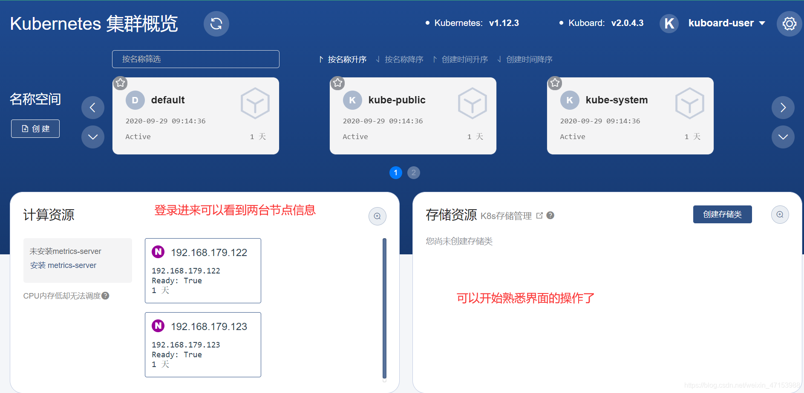
Task: Open the default namespace name
Action: pos(168,100)
